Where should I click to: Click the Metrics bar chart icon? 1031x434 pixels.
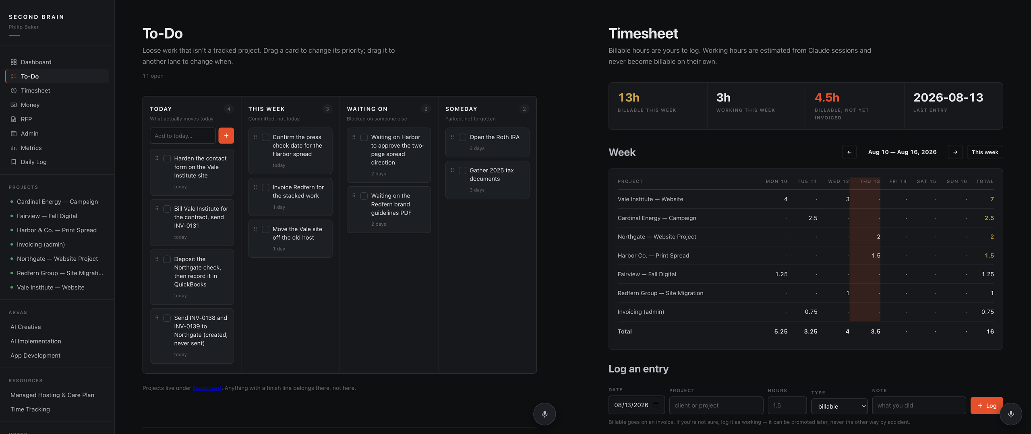[14, 148]
